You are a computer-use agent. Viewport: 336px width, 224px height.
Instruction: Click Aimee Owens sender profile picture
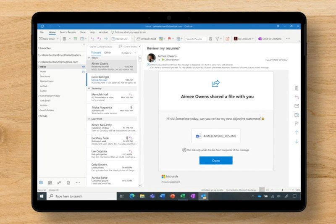pyautogui.click(x=151, y=58)
